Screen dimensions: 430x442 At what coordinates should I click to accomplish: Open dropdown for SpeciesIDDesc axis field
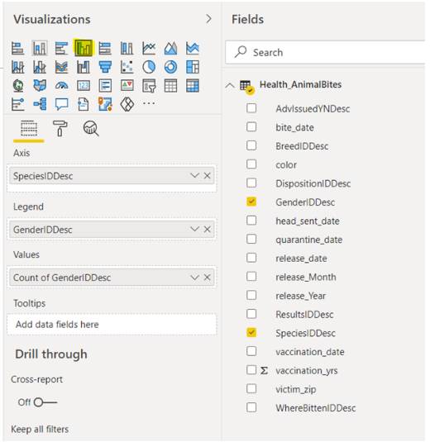pyautogui.click(x=194, y=176)
